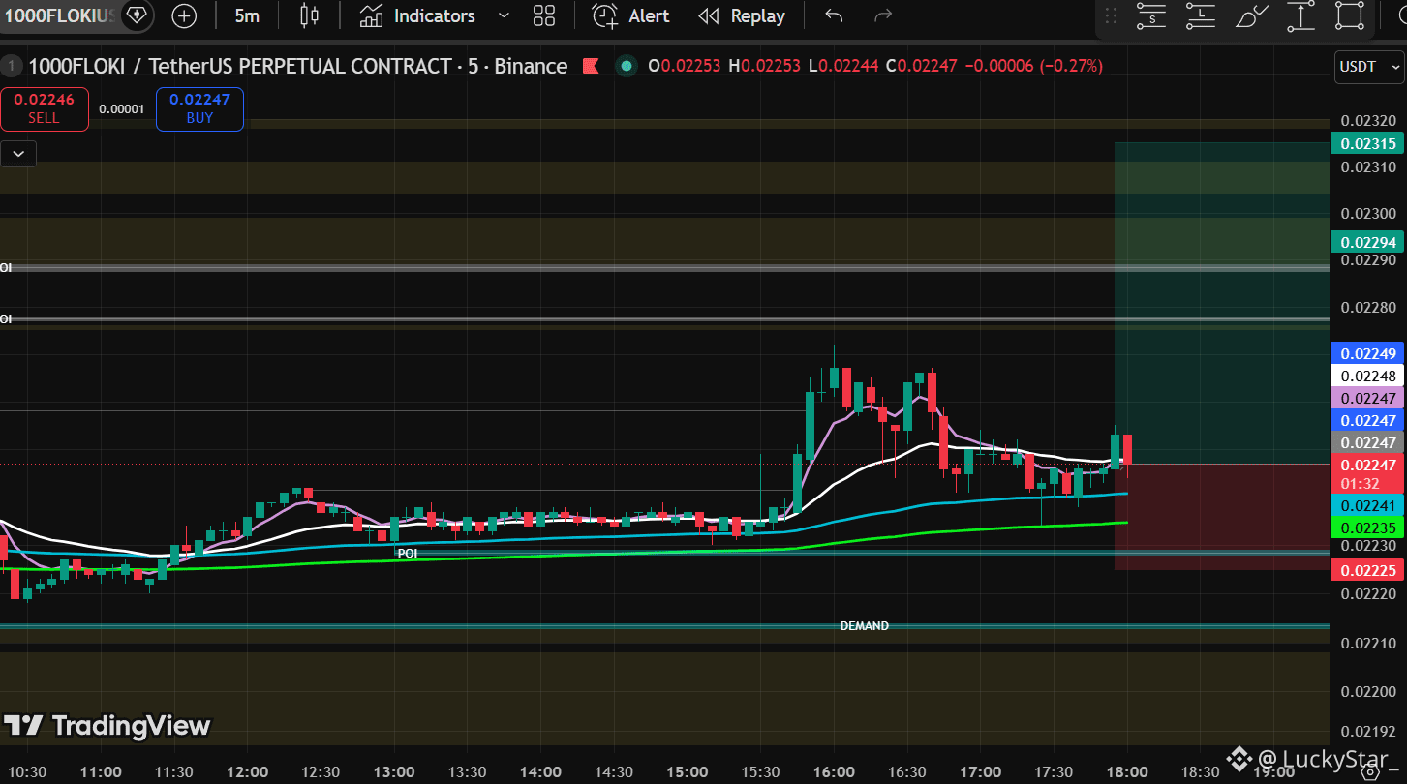The height and width of the screenshot is (784, 1407).
Task: Click the low value L0.02244
Action: [843, 66]
